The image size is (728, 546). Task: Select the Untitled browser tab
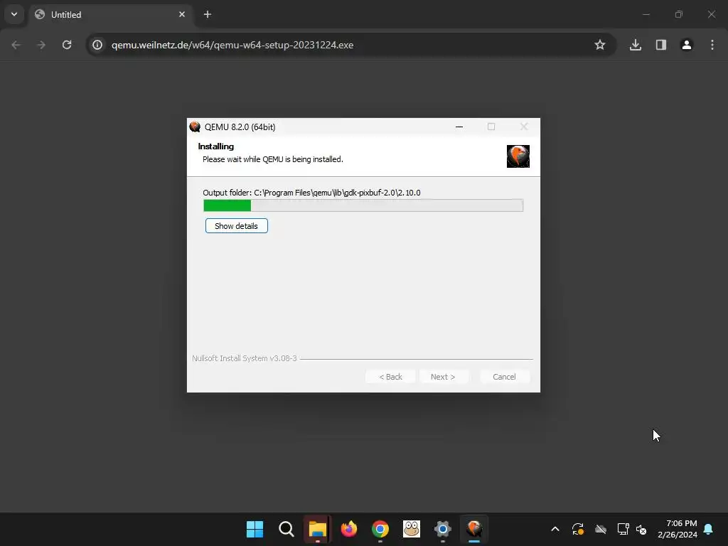(110, 15)
